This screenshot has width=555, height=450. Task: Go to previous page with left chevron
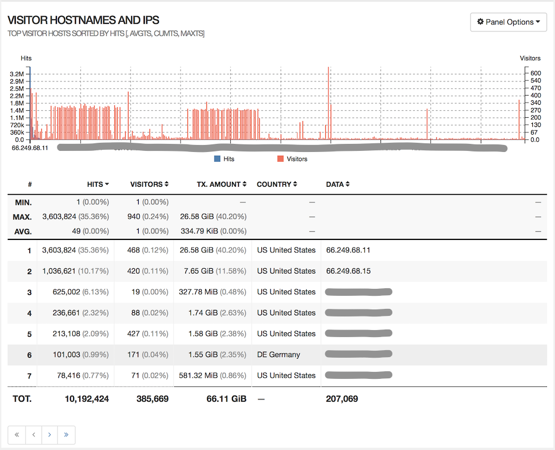(x=33, y=435)
